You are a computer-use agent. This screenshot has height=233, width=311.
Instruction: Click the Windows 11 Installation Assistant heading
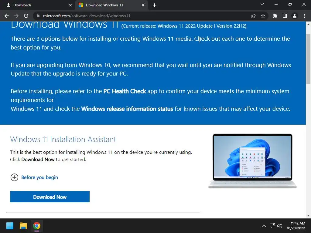63,139
